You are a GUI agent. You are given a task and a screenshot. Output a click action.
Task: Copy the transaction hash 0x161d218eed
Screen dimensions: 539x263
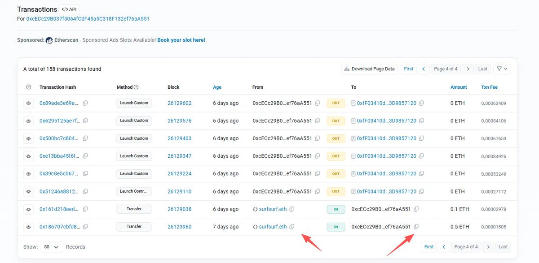click(x=85, y=209)
